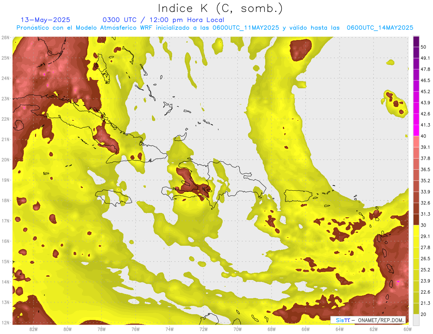Click the colorbar value "31.3"
433x334 pixels.
coord(425,214)
